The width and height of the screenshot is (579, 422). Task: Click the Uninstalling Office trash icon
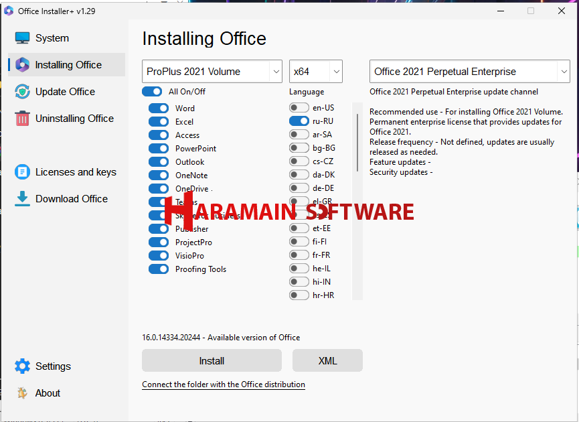[x=23, y=119]
